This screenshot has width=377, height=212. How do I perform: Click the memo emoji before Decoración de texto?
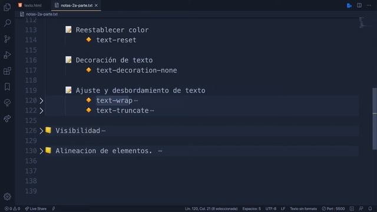[x=68, y=59]
